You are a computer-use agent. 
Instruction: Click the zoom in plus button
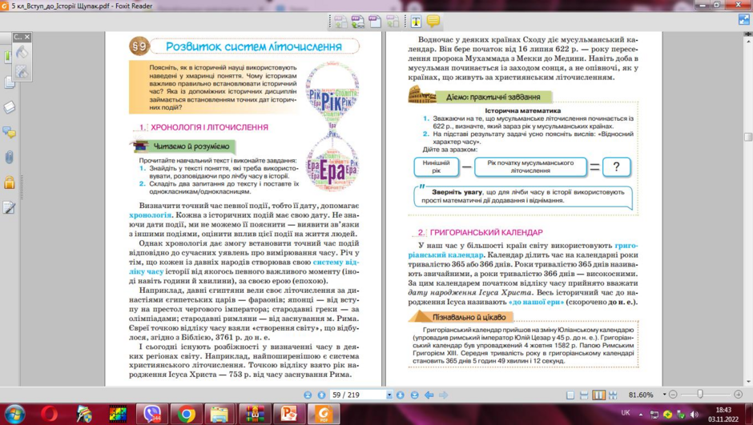(x=738, y=395)
